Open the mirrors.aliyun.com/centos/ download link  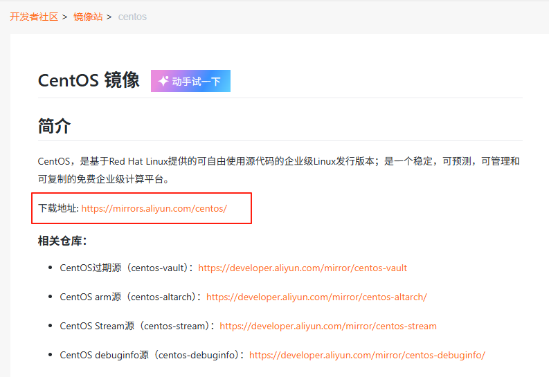coord(154,208)
